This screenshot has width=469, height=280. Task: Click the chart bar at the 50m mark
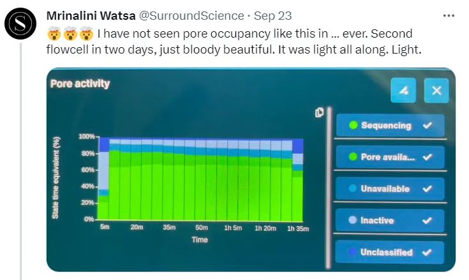tap(200, 185)
